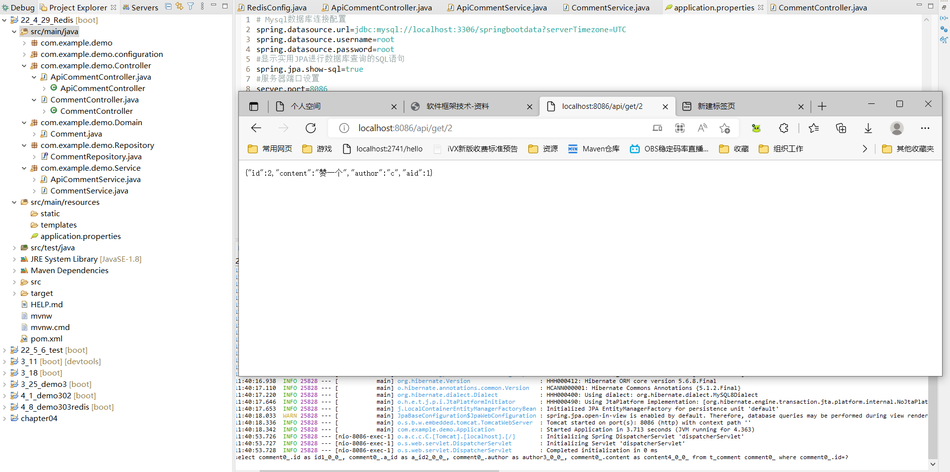The width and height of the screenshot is (950, 472).
Task: Open a new browser tab
Action: coord(822,106)
